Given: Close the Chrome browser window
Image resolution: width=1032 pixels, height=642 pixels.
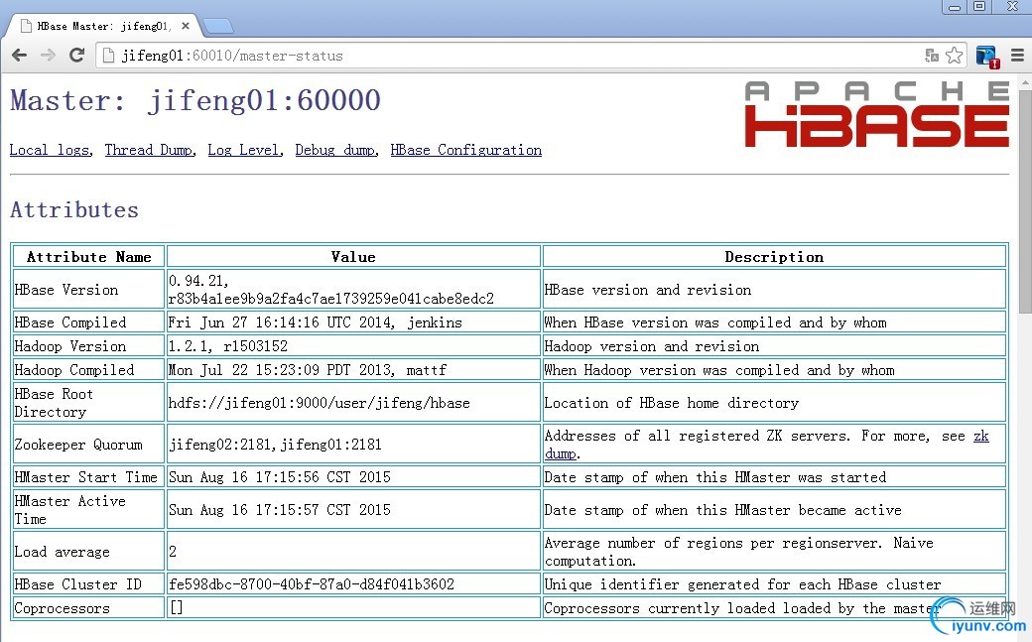Looking at the screenshot, I should click(x=1012, y=7).
